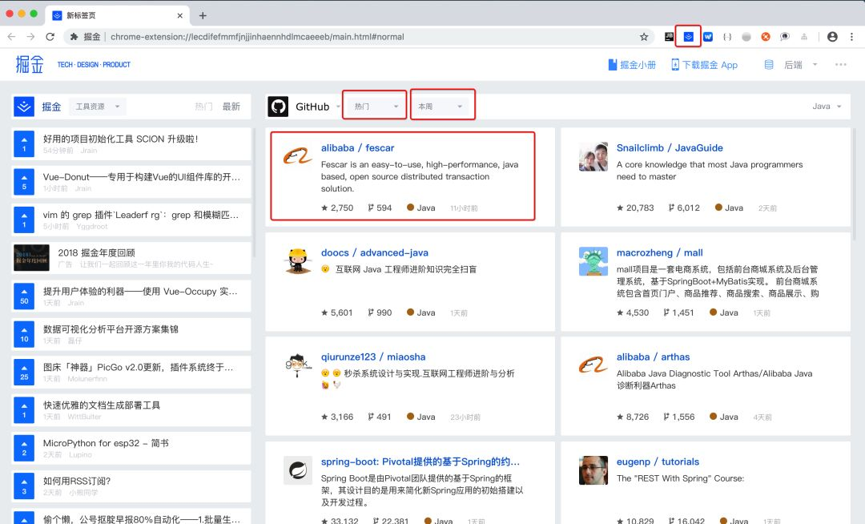Expand the 本周 time range dropdown

442,106
